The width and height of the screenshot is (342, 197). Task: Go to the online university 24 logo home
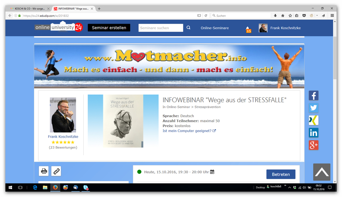tap(59, 27)
